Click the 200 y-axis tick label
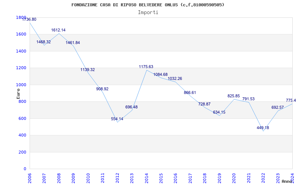 tap(22, 152)
